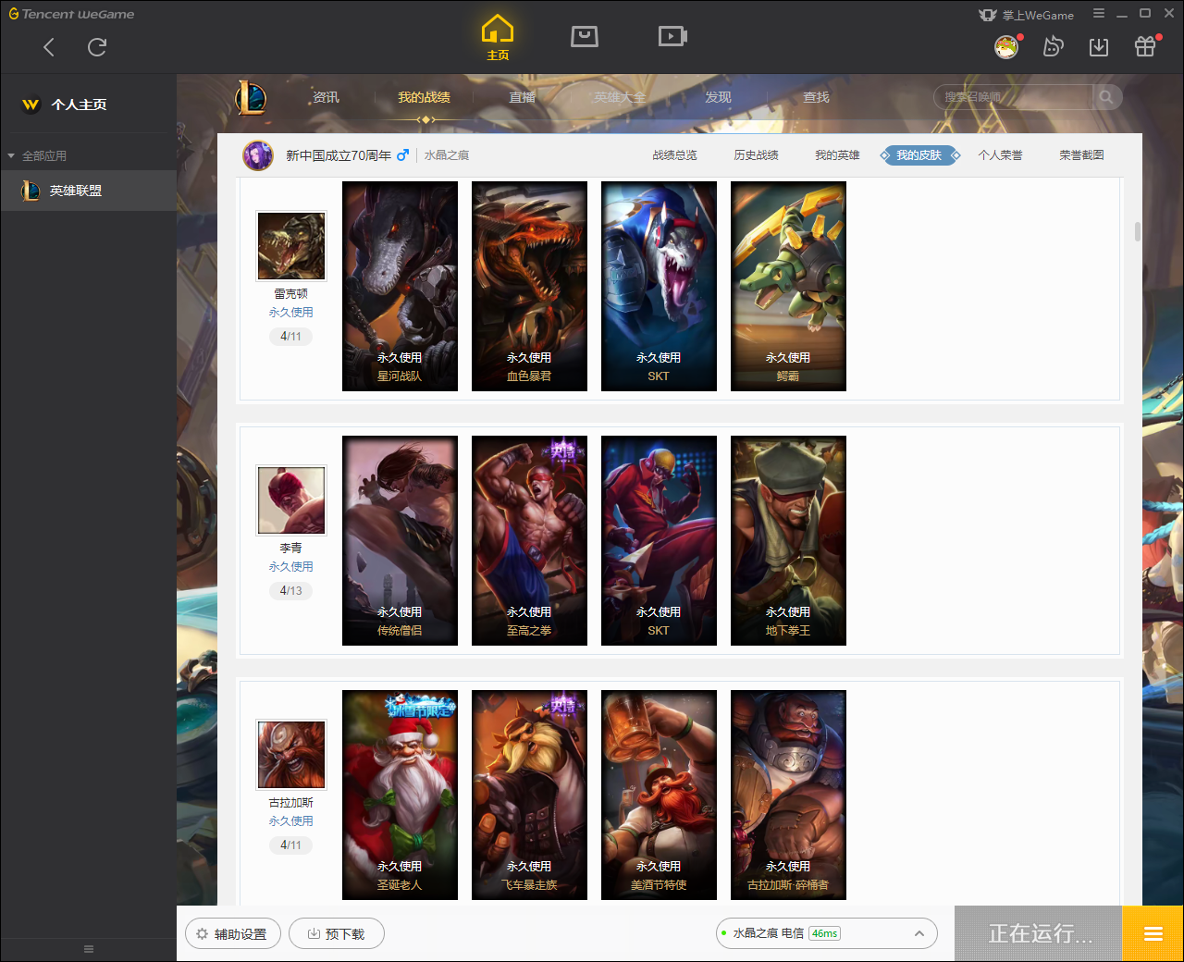The image size is (1184, 962).
Task: Click the 雷克顿 champion portrait
Action: (x=291, y=246)
